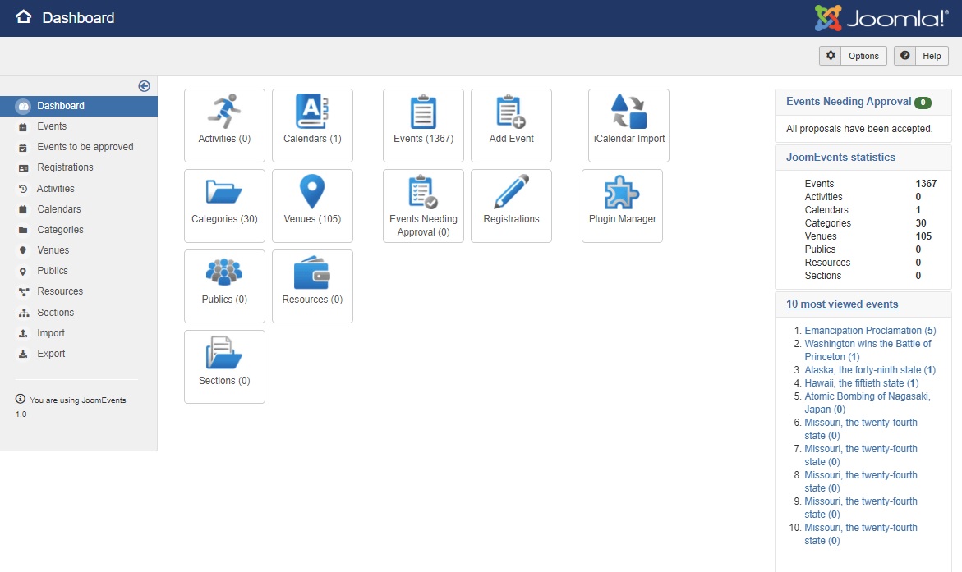Screen dimensions: 962x572
Task: Open the Plugin Manager
Action: 622,205
